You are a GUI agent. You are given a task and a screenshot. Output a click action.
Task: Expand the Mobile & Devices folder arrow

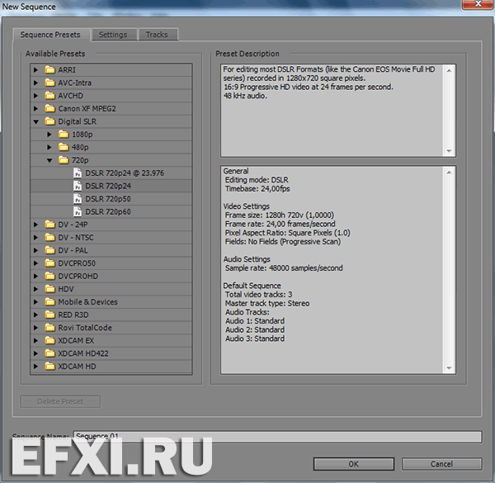(35, 302)
